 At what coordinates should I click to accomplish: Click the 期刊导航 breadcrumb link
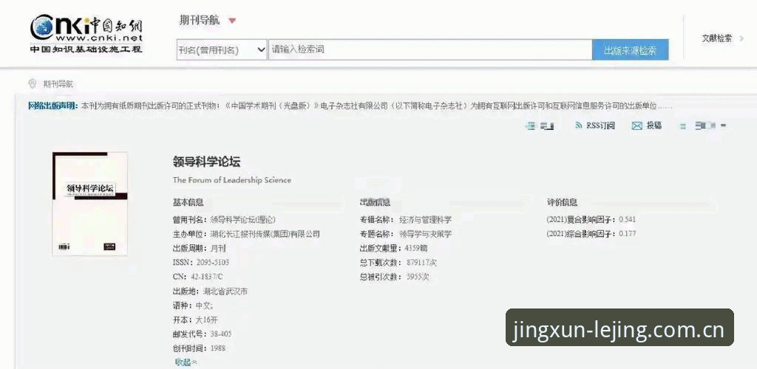58,84
